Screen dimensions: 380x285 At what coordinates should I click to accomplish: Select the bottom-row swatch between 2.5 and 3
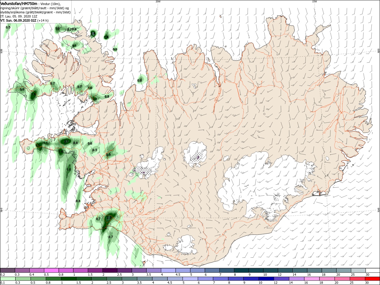coord(114,279)
